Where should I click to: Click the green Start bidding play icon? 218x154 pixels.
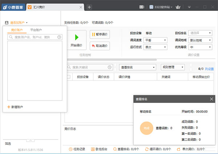point(76,37)
